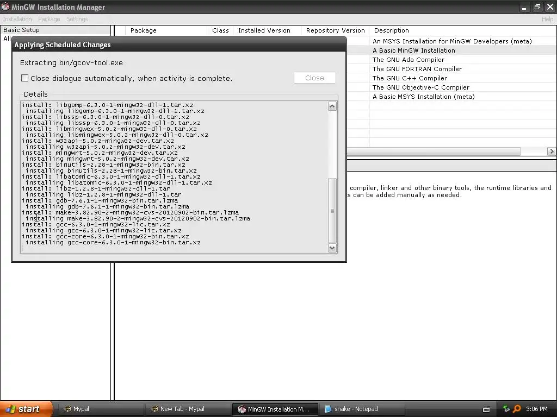This screenshot has width=557, height=417.
Task: Click the network connection tray icon
Action: click(506, 409)
